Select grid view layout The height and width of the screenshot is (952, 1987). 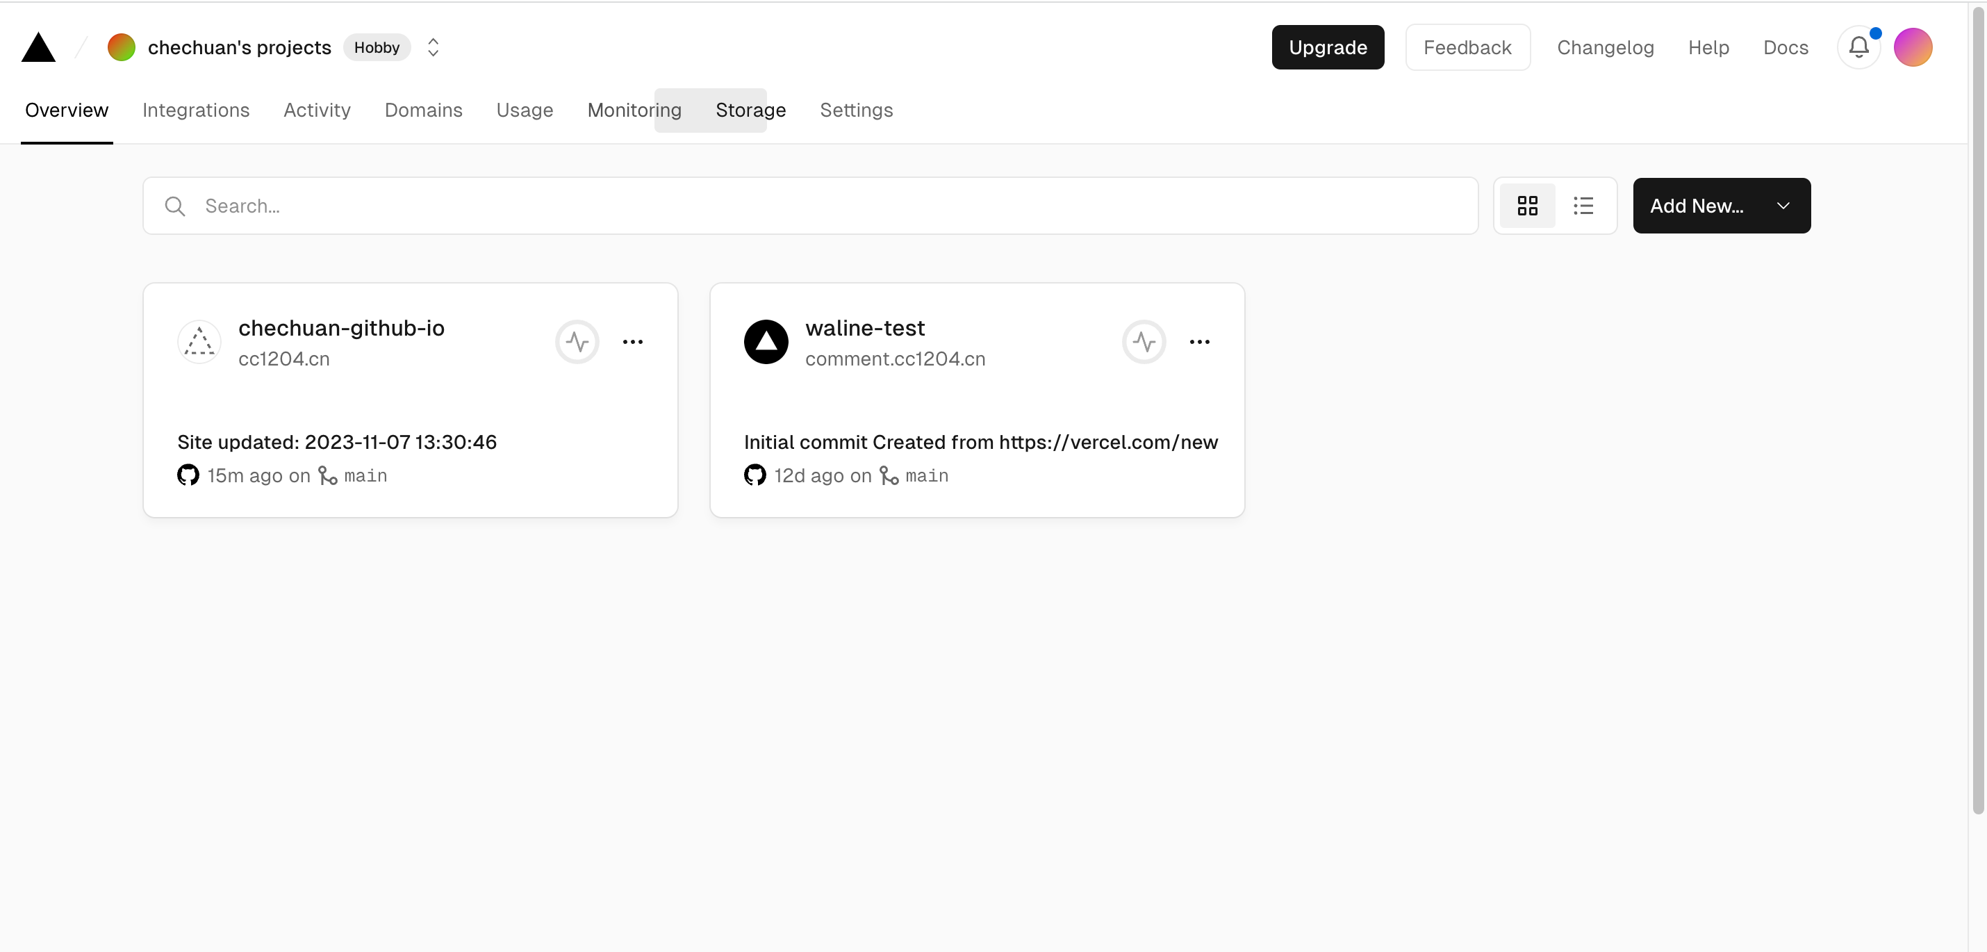[1527, 206]
